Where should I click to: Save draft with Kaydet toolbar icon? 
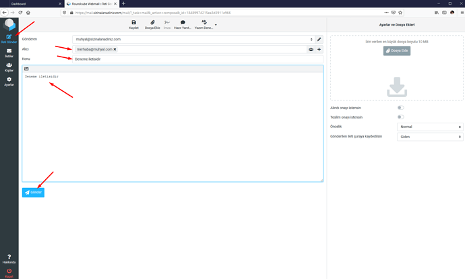click(133, 25)
